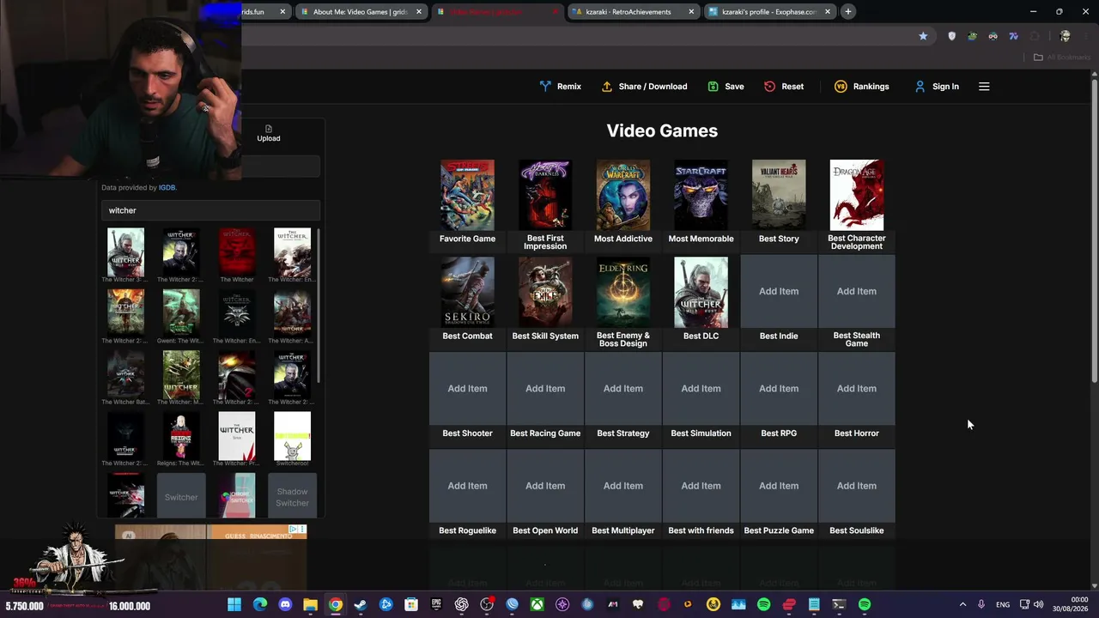Add an item to Best Shooter
The height and width of the screenshot is (618, 1099).
click(x=467, y=389)
